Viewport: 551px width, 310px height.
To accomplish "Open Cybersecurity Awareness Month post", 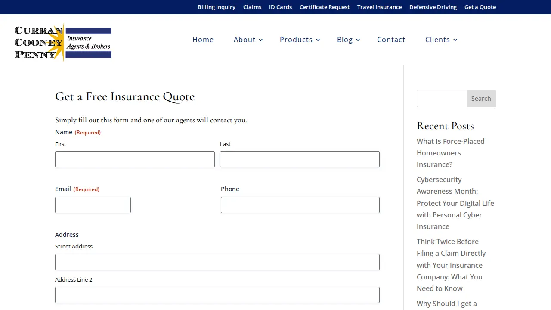I will click(x=455, y=203).
